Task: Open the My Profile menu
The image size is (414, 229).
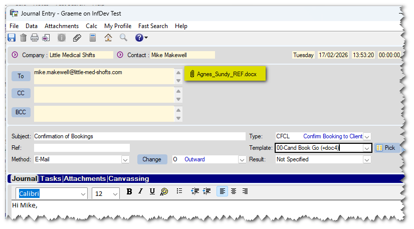Action: tap(118, 26)
